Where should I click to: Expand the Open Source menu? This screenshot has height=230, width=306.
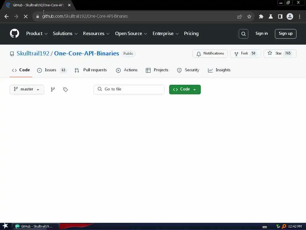click(131, 34)
